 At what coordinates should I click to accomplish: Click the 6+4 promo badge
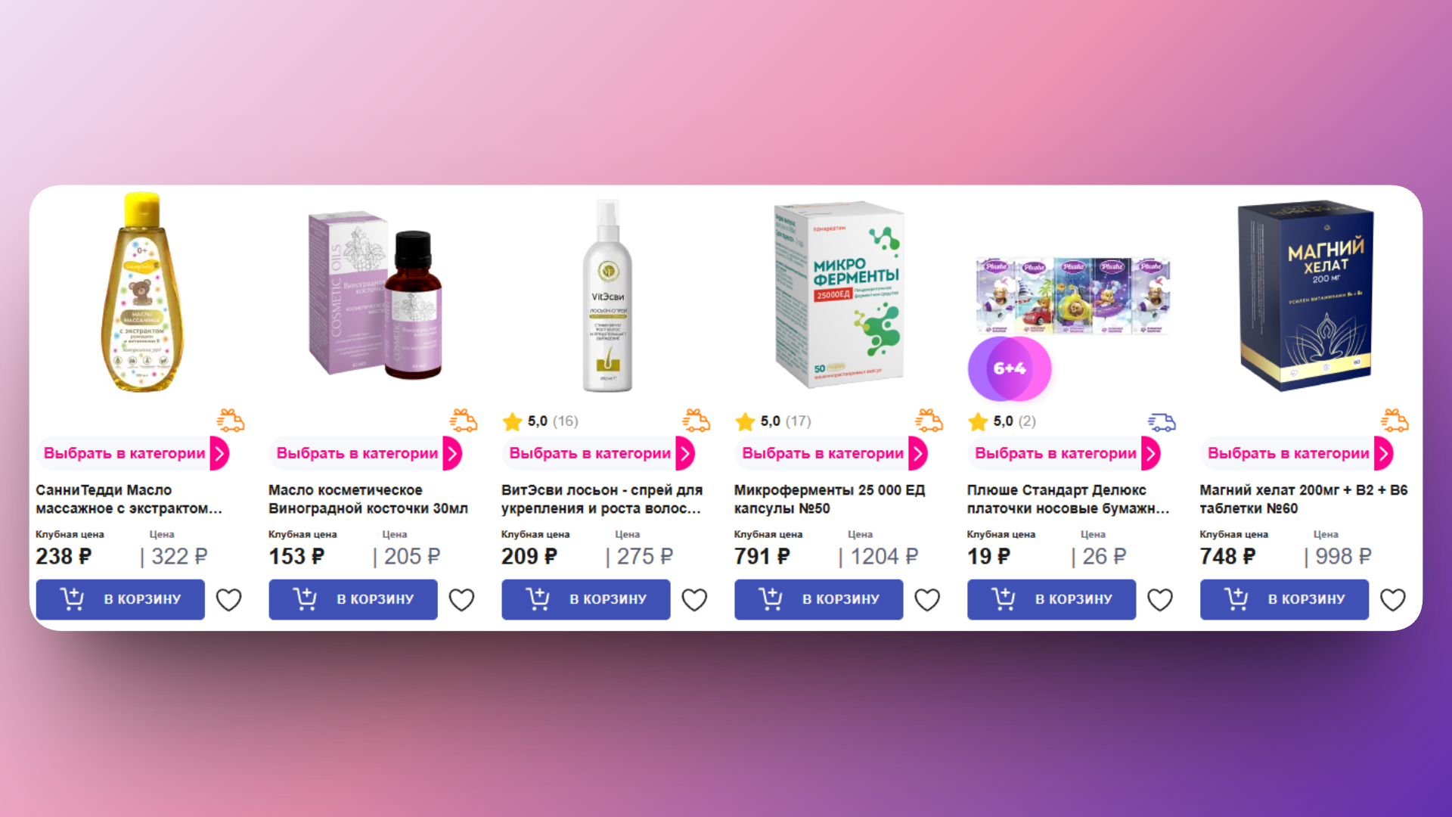pyautogui.click(x=1010, y=368)
